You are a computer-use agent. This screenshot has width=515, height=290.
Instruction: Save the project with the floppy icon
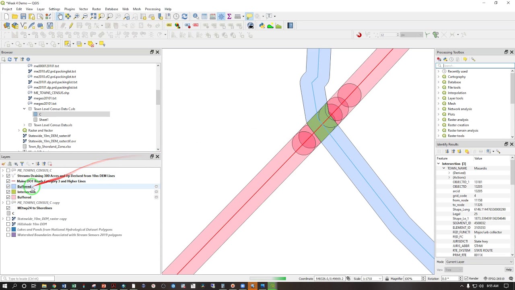coord(23,17)
